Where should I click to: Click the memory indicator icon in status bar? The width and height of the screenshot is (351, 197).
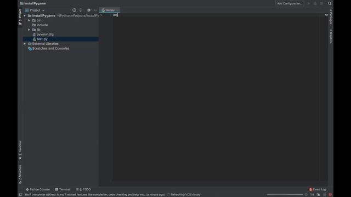click(325, 195)
